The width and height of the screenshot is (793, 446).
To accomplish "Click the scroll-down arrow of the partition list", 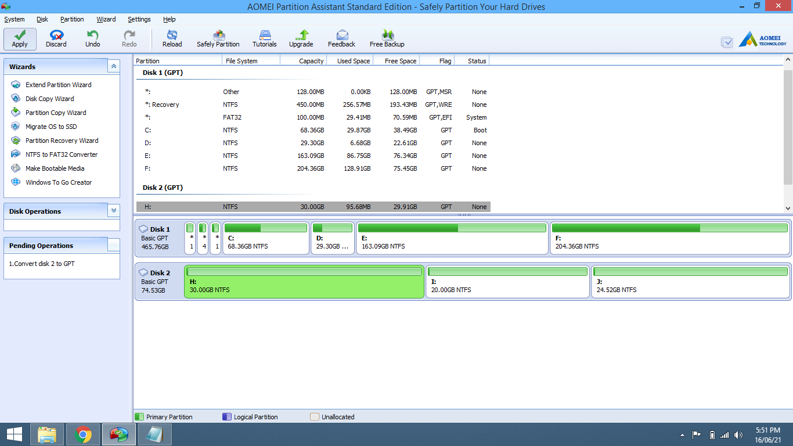I will click(788, 208).
